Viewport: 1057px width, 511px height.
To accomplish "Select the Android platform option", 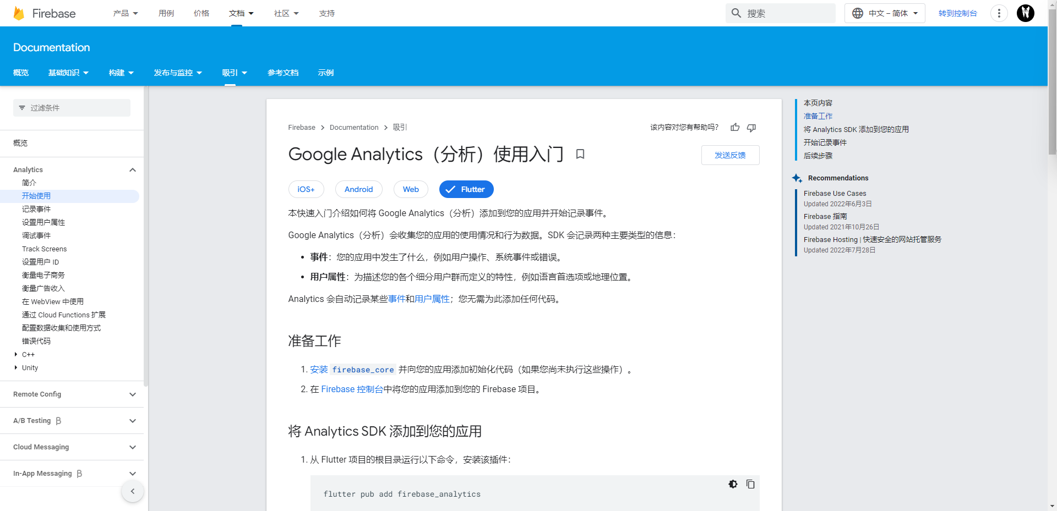I will 359,189.
